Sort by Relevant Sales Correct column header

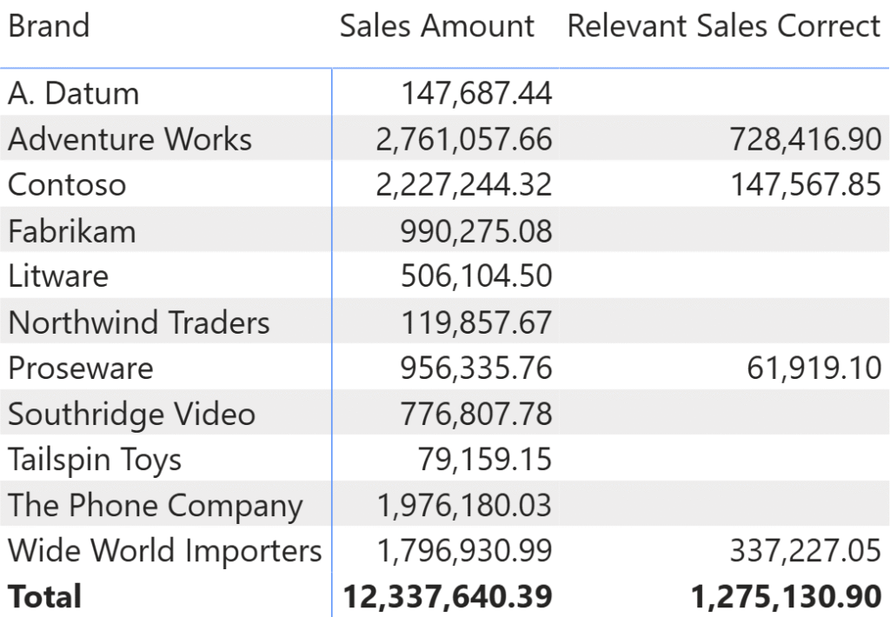pyautogui.click(x=724, y=26)
